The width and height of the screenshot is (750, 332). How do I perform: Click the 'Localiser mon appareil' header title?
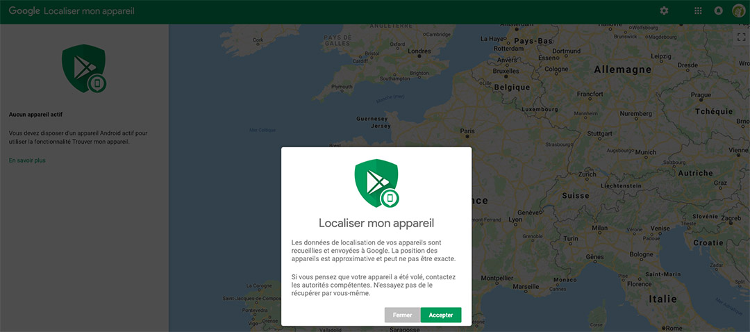pyautogui.click(x=89, y=11)
